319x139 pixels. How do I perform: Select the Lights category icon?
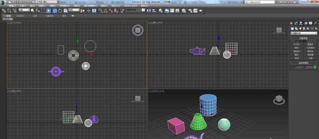coord(300,28)
